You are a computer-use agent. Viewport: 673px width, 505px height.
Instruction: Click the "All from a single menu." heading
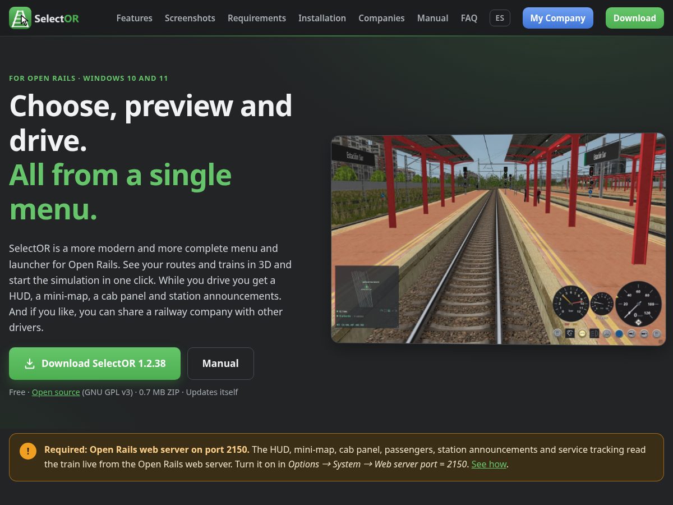[x=121, y=192]
